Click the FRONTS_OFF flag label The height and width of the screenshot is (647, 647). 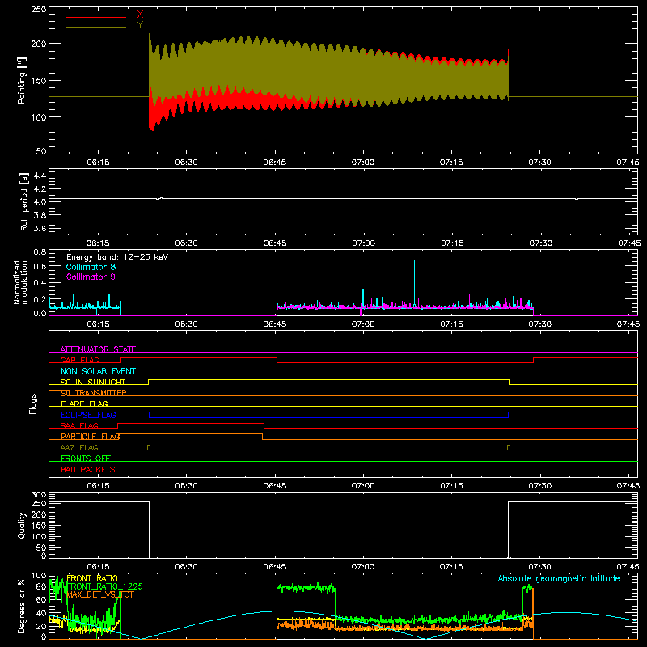pos(86,459)
